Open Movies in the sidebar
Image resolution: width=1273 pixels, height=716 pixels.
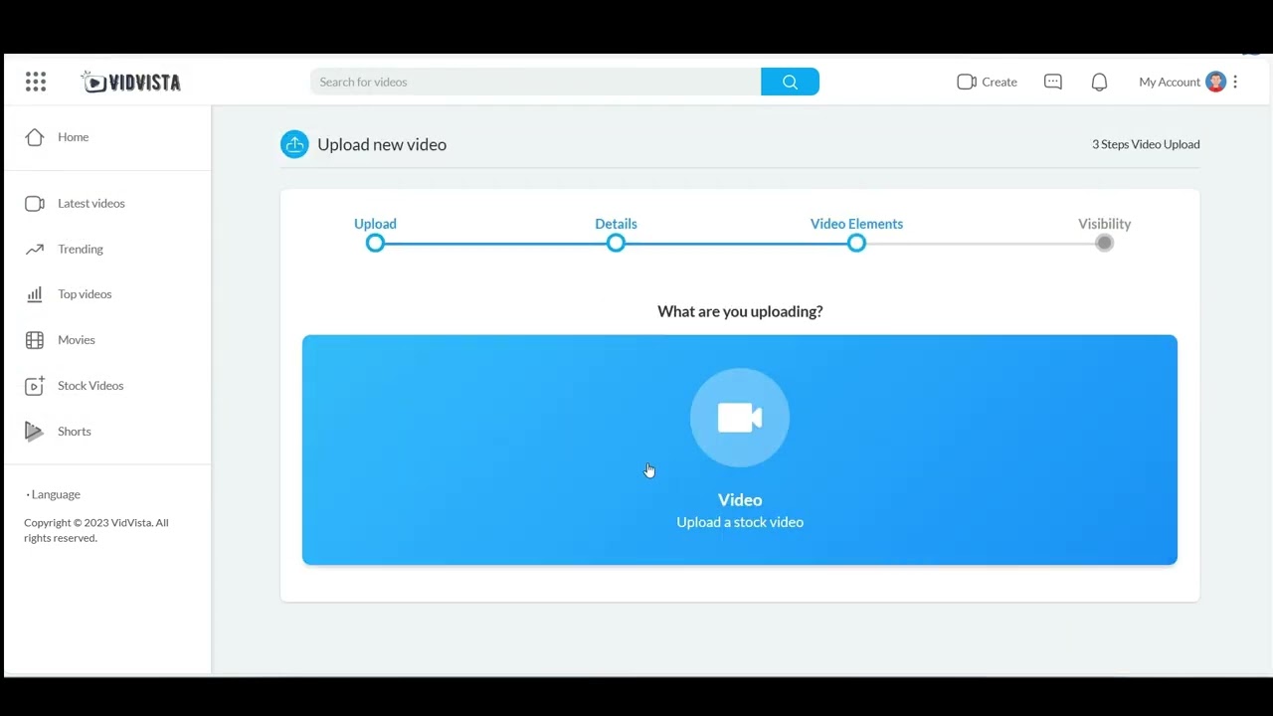[x=77, y=340]
